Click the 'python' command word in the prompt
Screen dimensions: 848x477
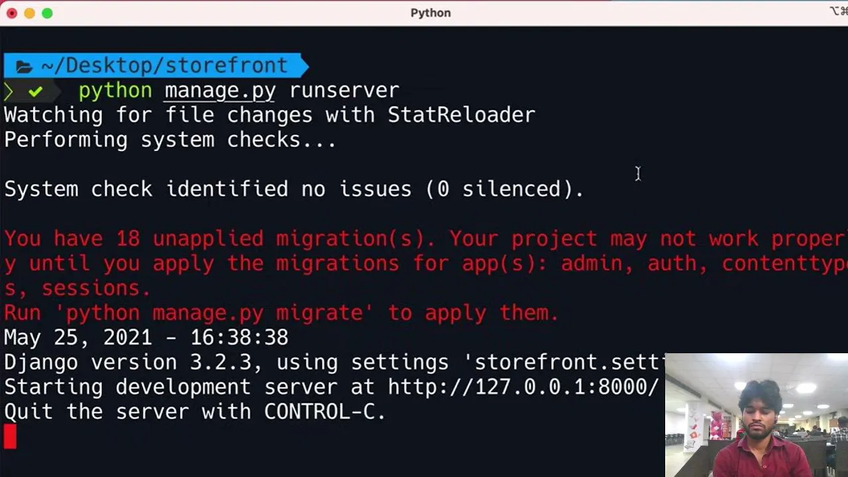click(x=115, y=91)
